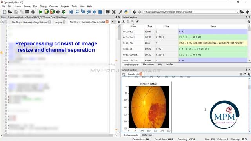This screenshot has height=141, width=251.
Task: Switch to File explorer tab
Action: tap(148, 65)
